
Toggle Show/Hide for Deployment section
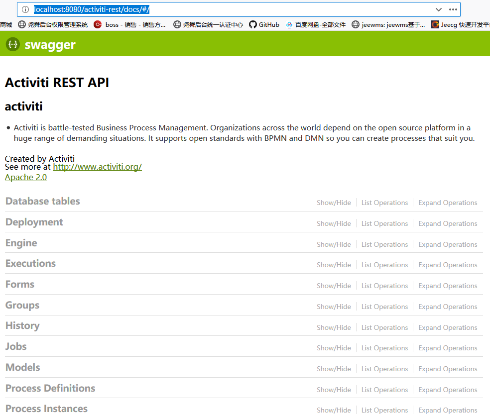(x=334, y=223)
